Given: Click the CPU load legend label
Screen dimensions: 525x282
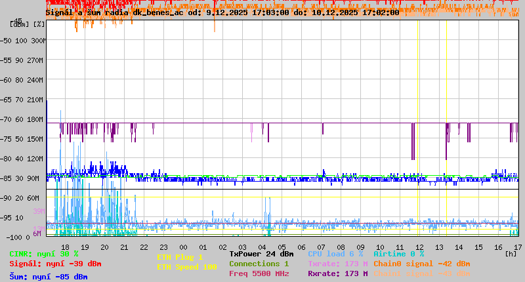Looking at the screenshot, I should pyautogui.click(x=335, y=254).
